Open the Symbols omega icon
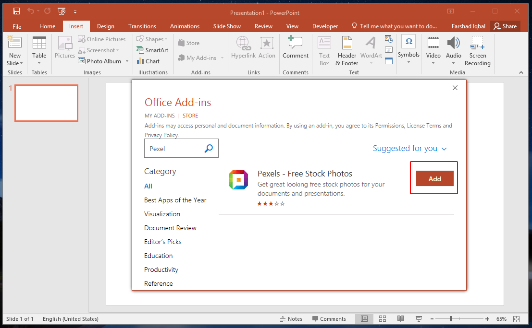 point(408,42)
